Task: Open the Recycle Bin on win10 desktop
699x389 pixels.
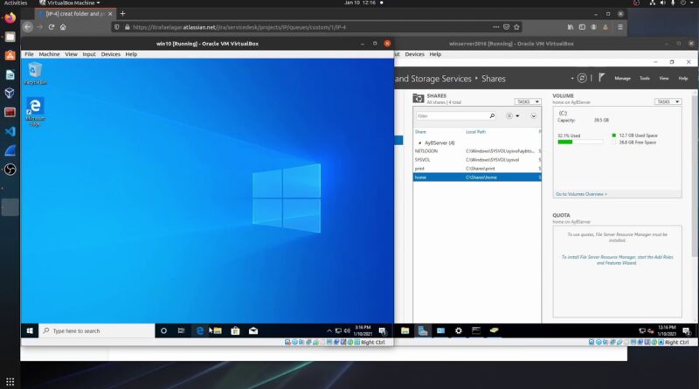Action: click(35, 73)
